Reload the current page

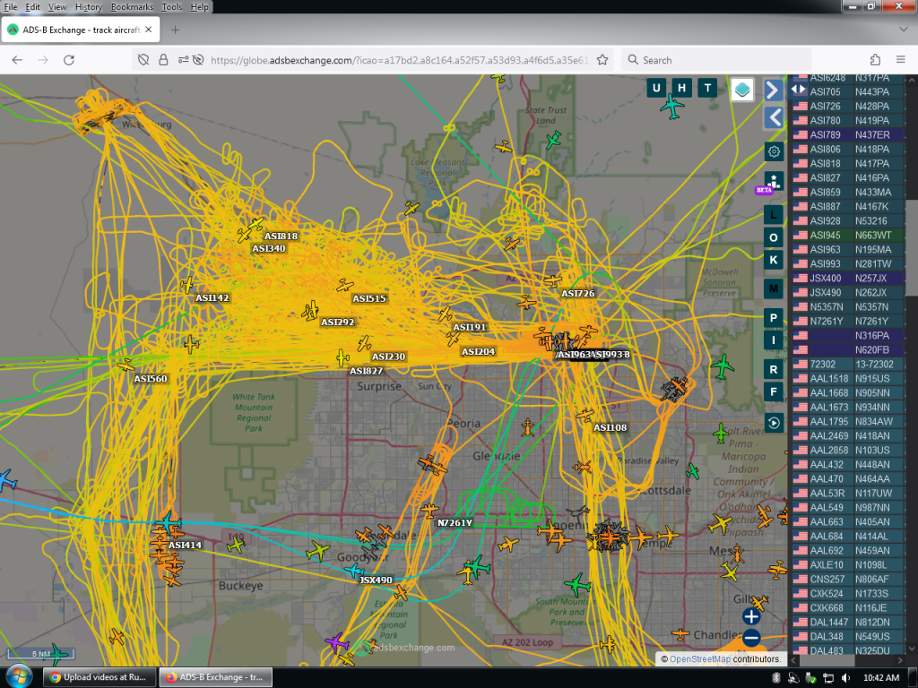(x=68, y=60)
